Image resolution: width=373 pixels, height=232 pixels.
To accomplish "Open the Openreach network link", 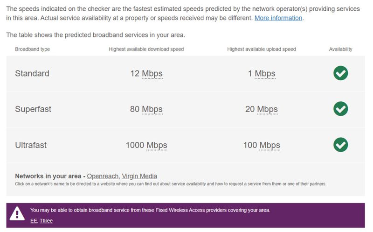I will point(103,176).
